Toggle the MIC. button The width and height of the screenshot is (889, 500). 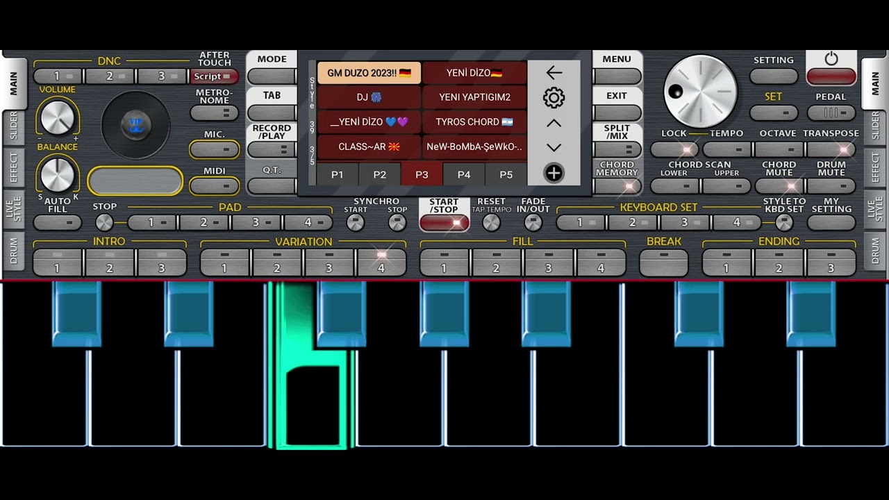(x=215, y=149)
